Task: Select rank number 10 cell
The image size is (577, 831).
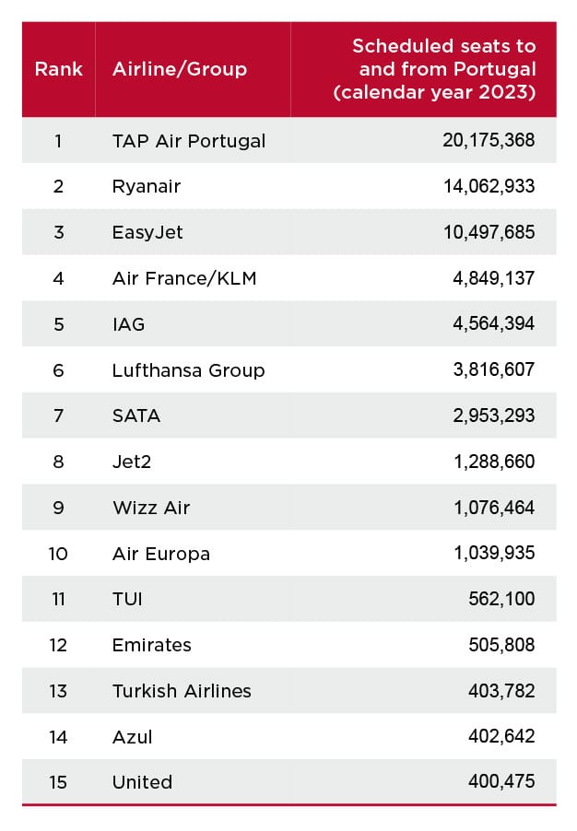Action: tap(58, 554)
